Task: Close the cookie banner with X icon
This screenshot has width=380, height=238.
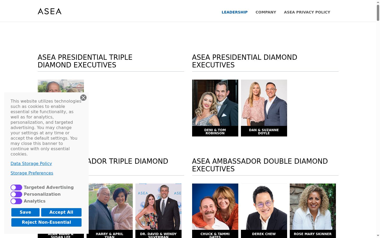Action: click(83, 98)
